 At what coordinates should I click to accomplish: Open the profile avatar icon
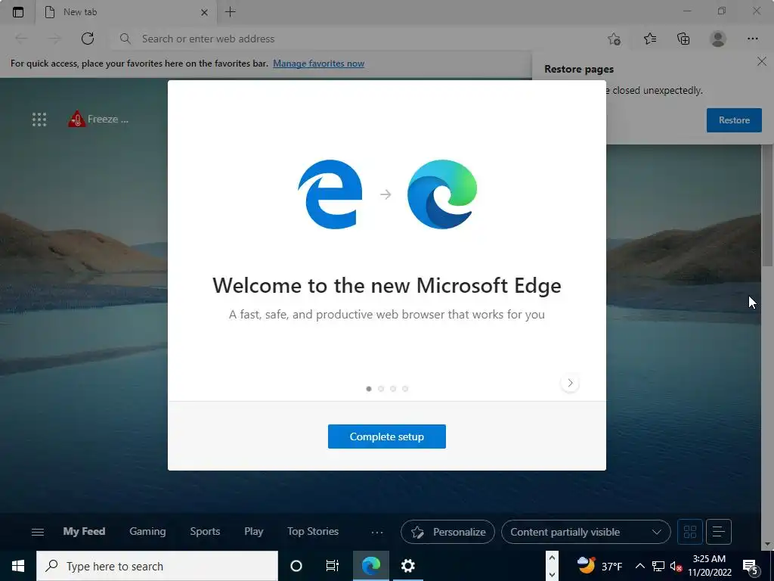coord(718,39)
